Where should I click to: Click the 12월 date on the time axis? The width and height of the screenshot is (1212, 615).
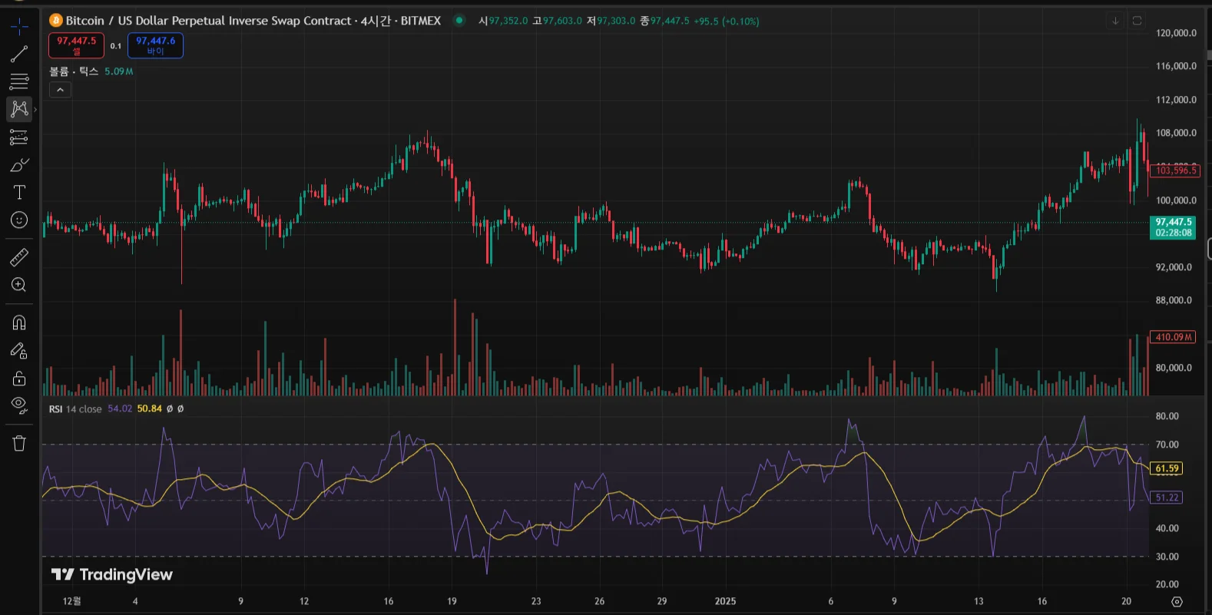tap(71, 601)
